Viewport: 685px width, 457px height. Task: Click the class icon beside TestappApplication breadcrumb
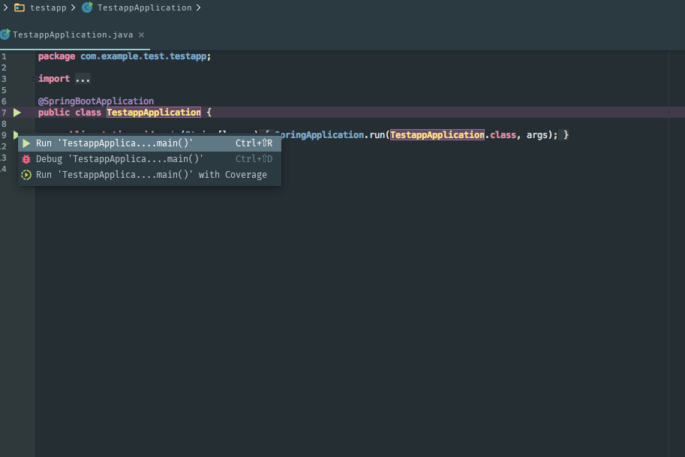[x=87, y=8]
